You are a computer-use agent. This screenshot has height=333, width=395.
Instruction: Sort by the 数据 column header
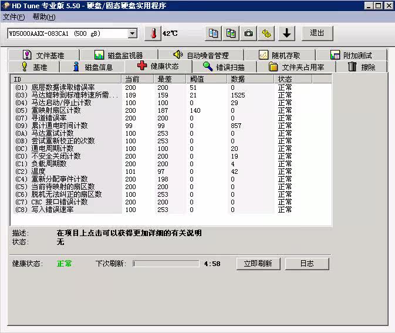coord(250,79)
